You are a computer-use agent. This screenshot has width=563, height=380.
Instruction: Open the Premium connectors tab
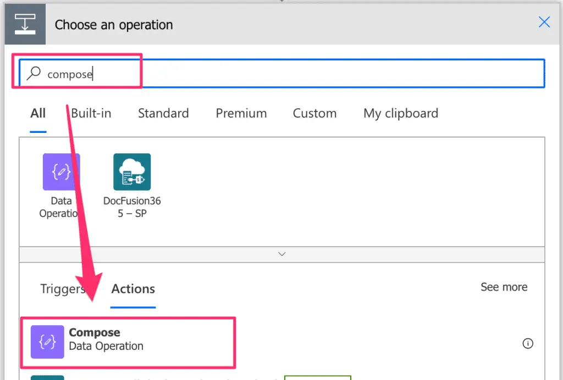pos(241,113)
